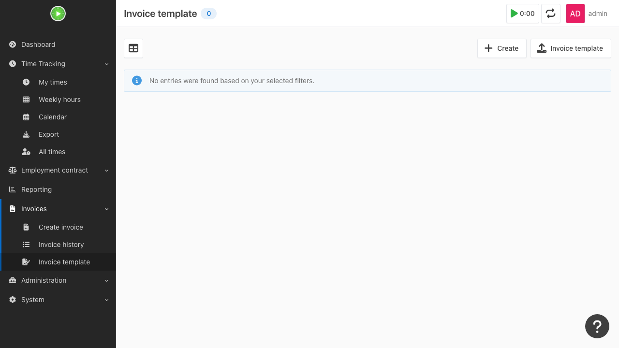
Task: Start time tracking with the play timer
Action: [523, 14]
